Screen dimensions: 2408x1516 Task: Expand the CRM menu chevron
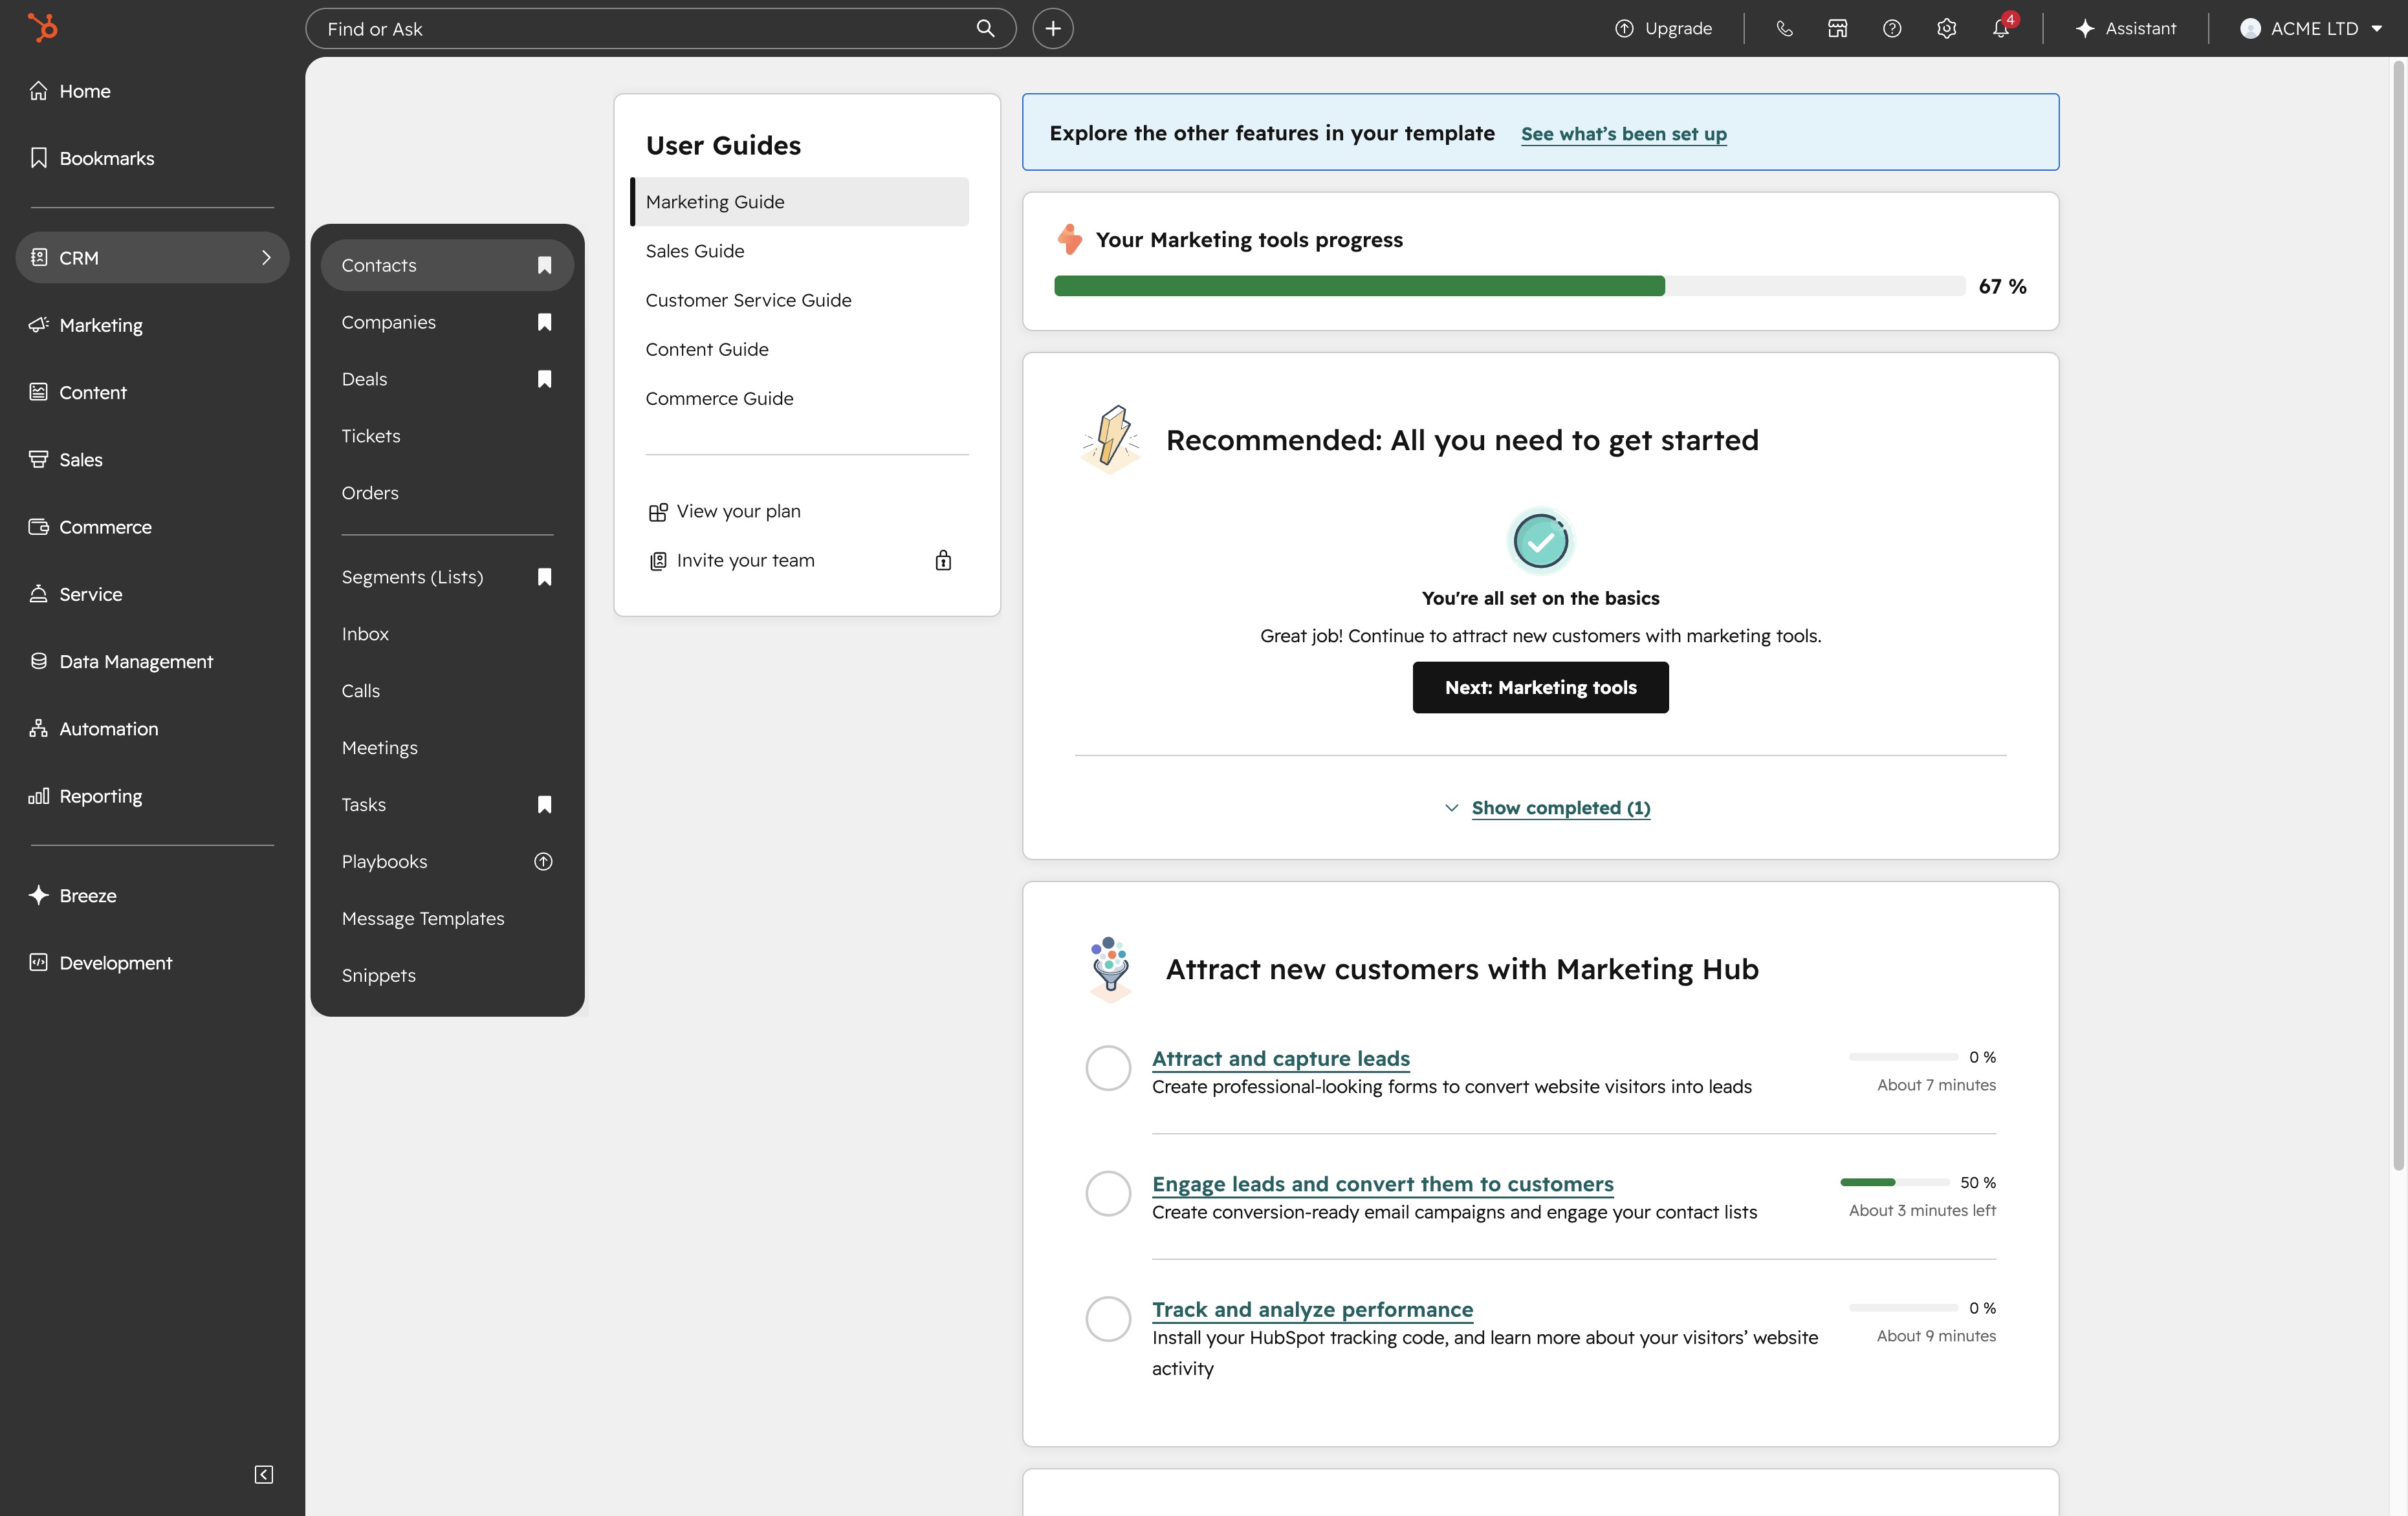(266, 257)
